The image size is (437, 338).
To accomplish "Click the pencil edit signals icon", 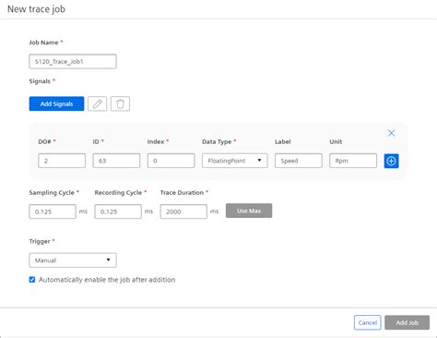I will pos(98,103).
